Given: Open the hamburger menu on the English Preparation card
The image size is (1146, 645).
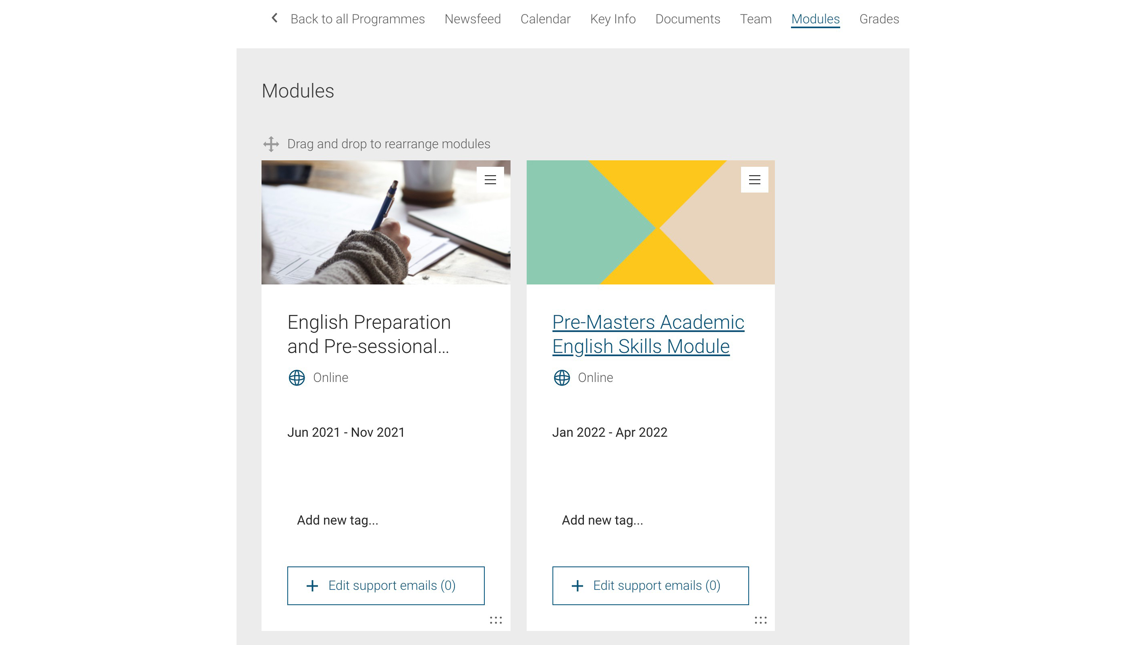Looking at the screenshot, I should (491, 179).
